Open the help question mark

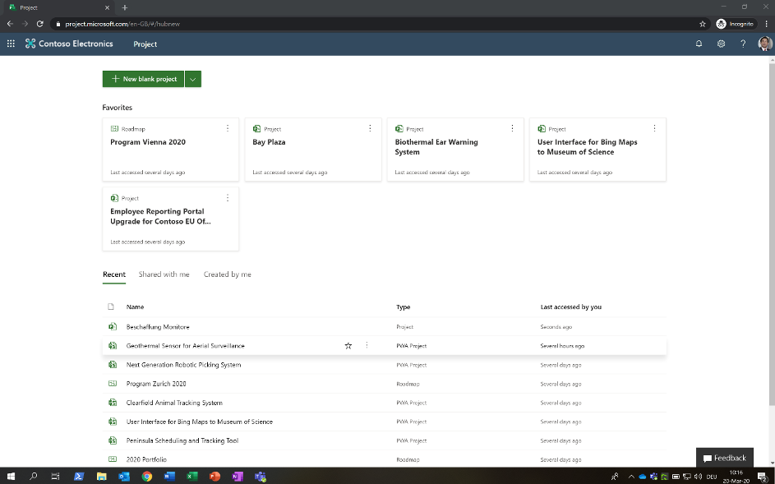(x=743, y=44)
